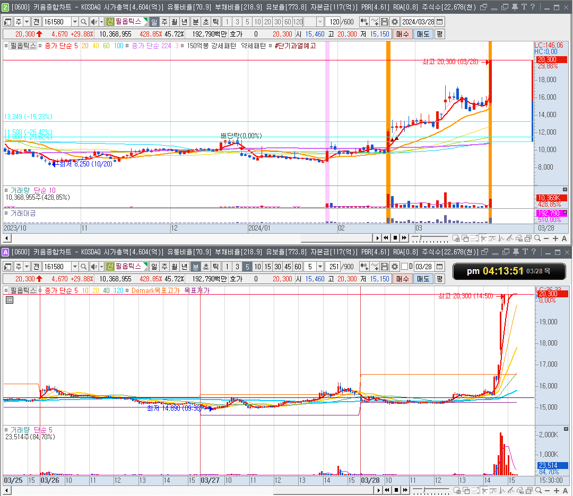Click side-panel toggle icon in upper toolbar
This screenshot has height=496, width=573.
click(7, 22)
